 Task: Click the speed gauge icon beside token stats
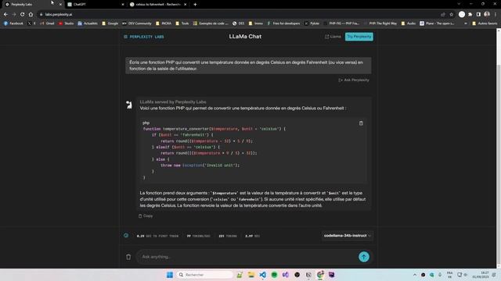click(126, 236)
